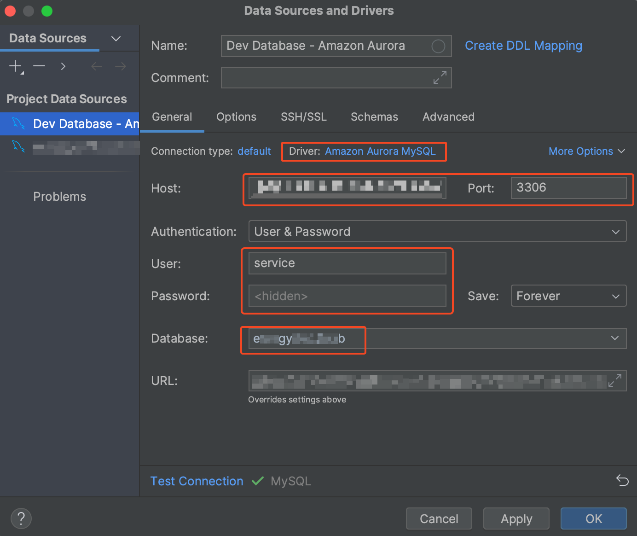Click the green checkmark next to Test Connection
The height and width of the screenshot is (536, 637).
258,481
